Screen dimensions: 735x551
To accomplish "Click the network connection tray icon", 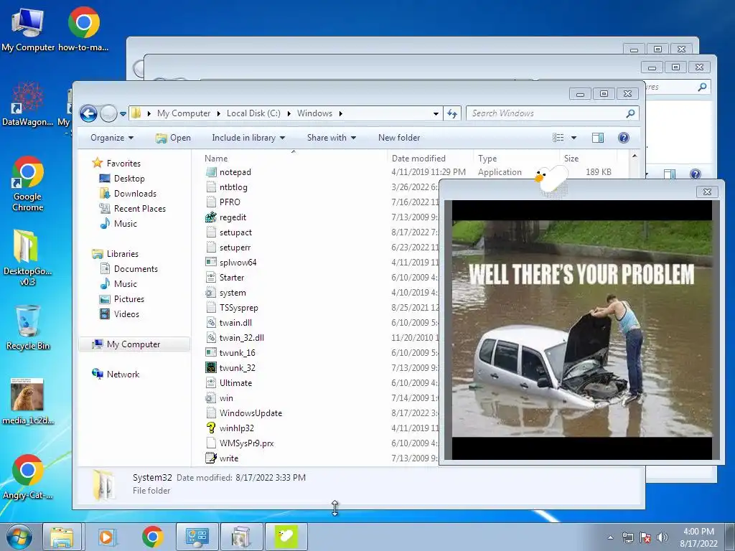I will pyautogui.click(x=627, y=537).
